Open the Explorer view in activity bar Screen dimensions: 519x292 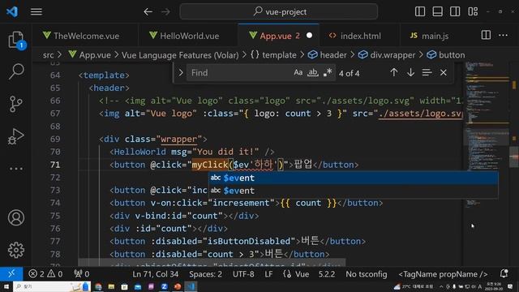click(x=16, y=40)
